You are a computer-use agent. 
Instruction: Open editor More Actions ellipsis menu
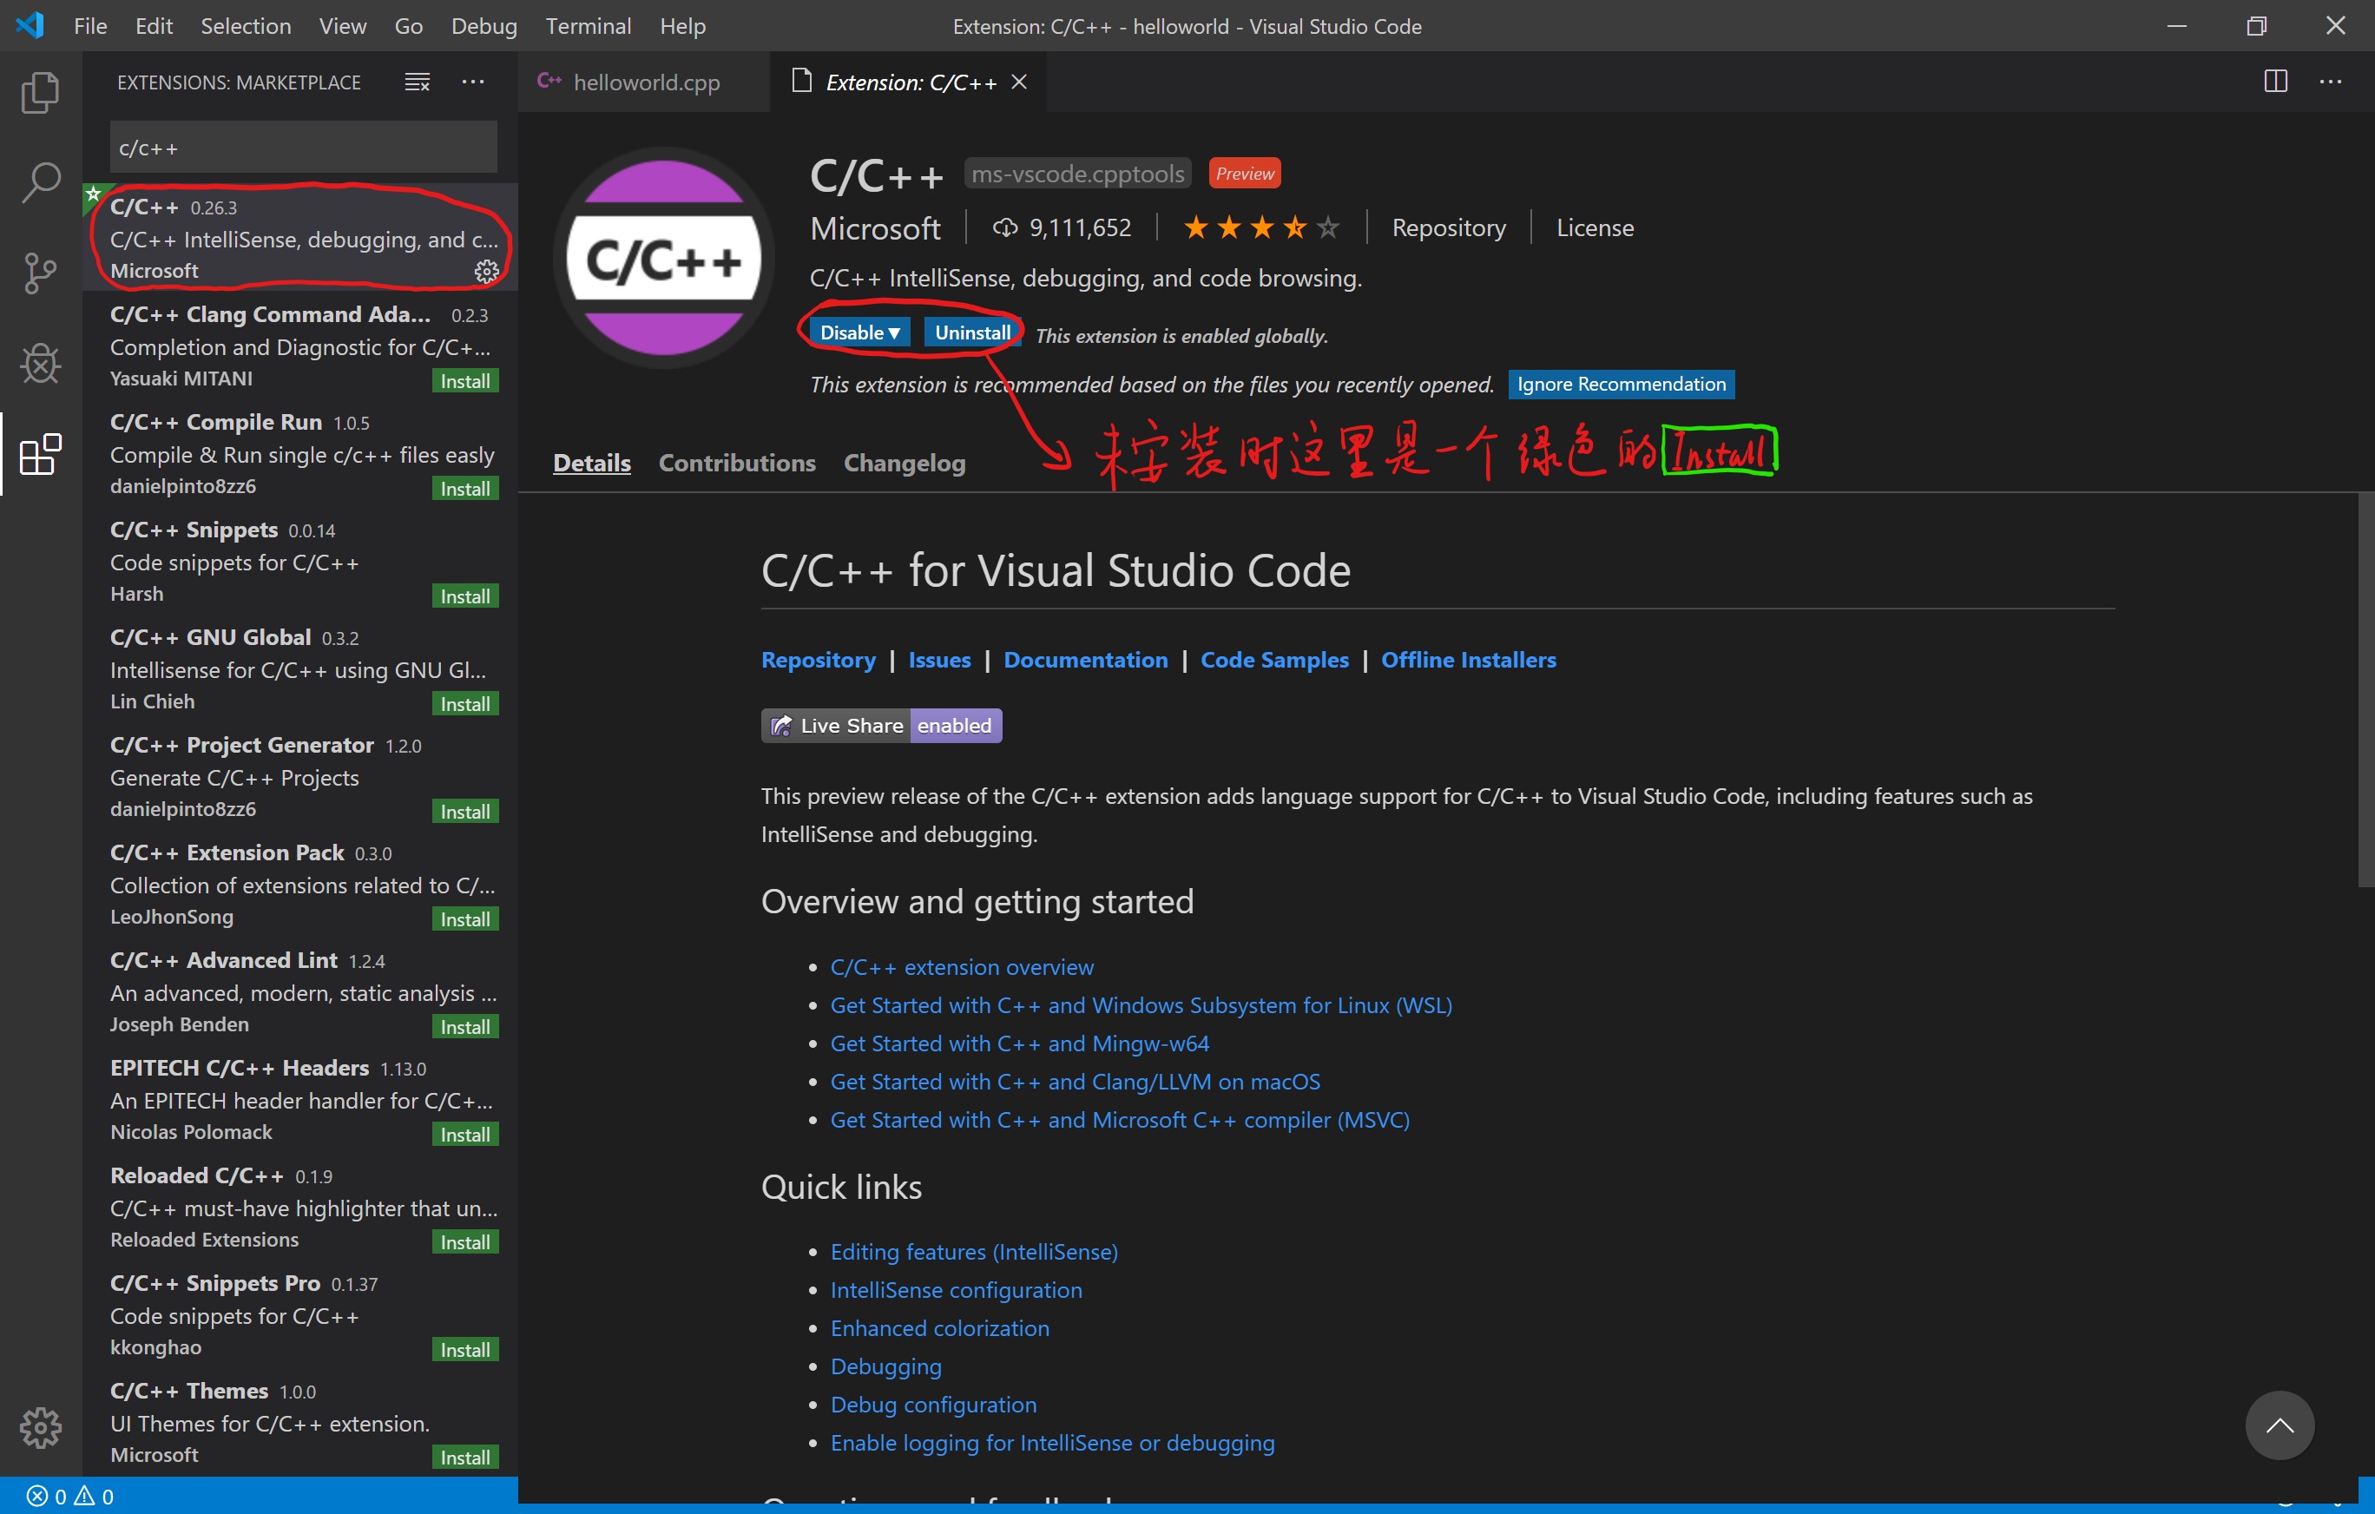coord(2331,82)
